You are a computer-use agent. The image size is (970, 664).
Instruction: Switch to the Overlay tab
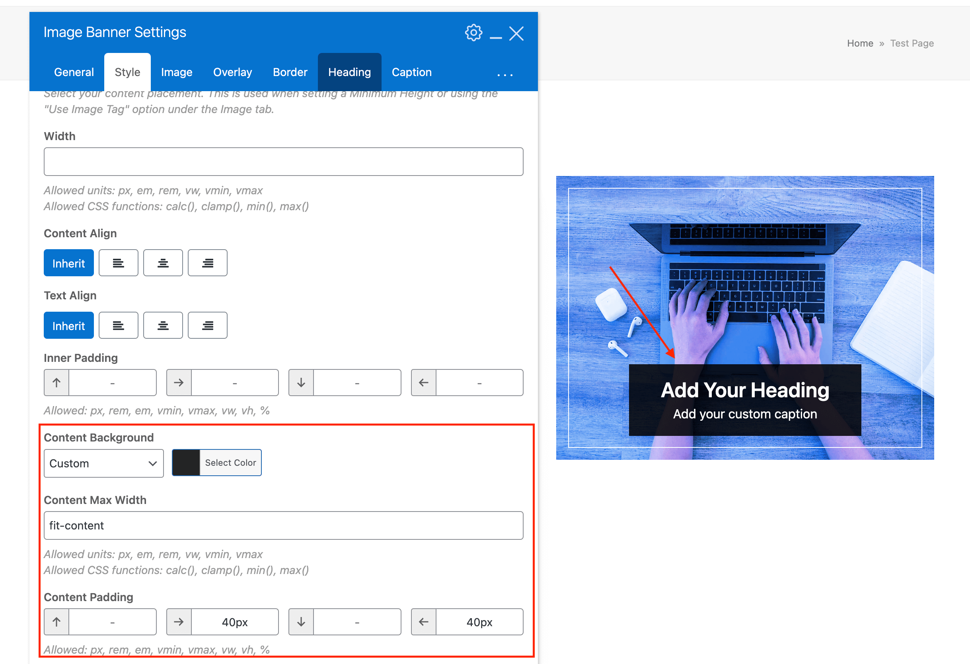(232, 72)
